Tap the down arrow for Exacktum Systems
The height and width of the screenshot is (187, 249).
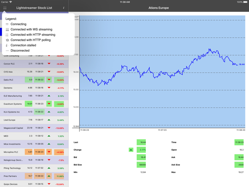[49, 104]
